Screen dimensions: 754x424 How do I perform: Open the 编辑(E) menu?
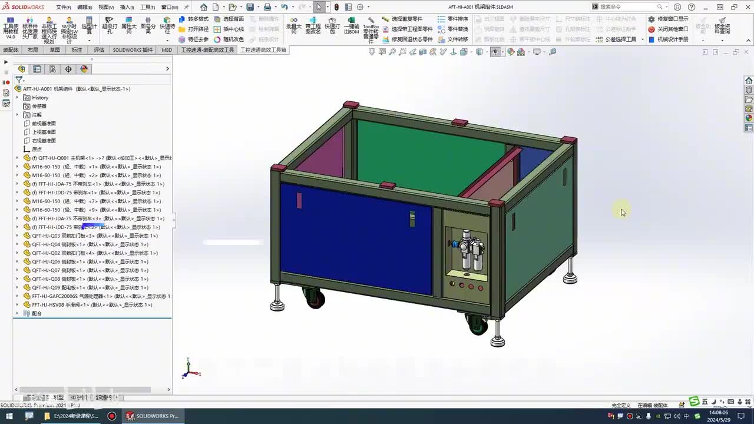point(84,7)
